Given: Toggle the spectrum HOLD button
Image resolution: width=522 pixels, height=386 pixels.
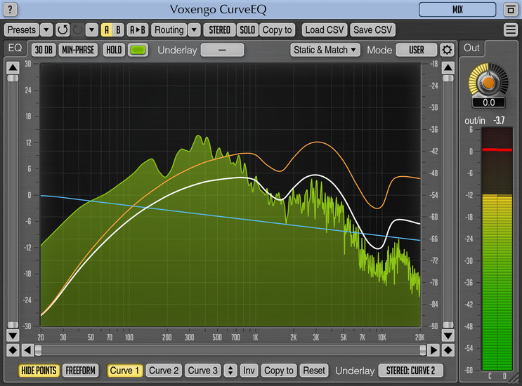Looking at the screenshot, I should 114,50.
